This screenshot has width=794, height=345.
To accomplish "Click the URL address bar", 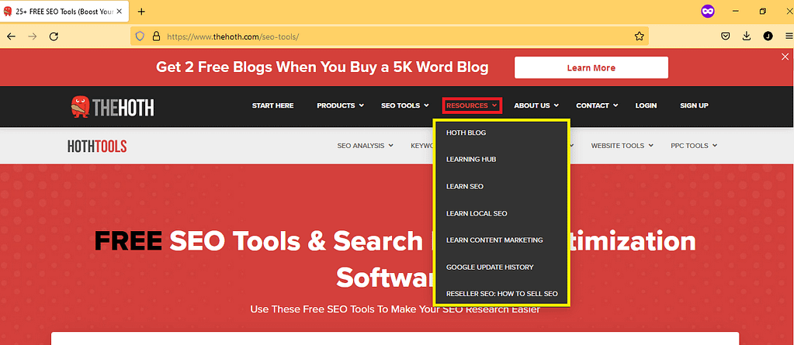I will pos(389,36).
